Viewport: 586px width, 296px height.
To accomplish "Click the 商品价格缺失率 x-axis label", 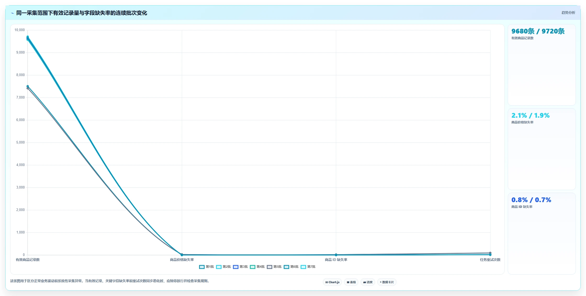I will point(182,260).
